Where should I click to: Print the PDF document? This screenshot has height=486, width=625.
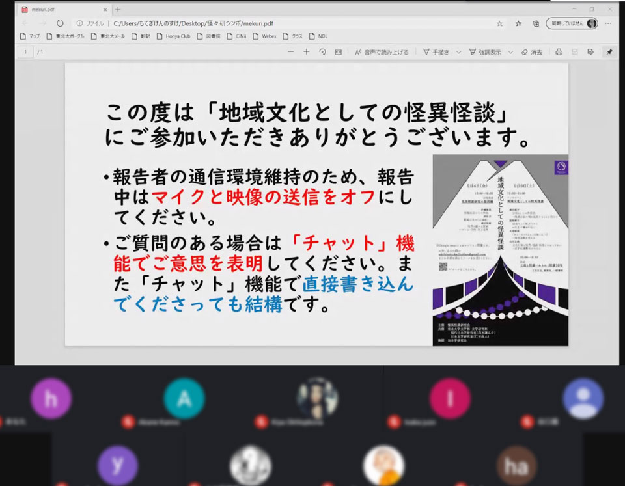(x=559, y=52)
